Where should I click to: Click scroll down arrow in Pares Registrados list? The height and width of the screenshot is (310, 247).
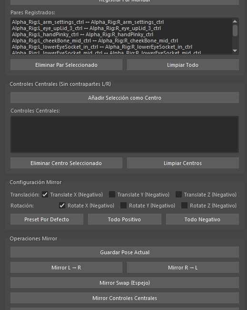pos(235,51)
